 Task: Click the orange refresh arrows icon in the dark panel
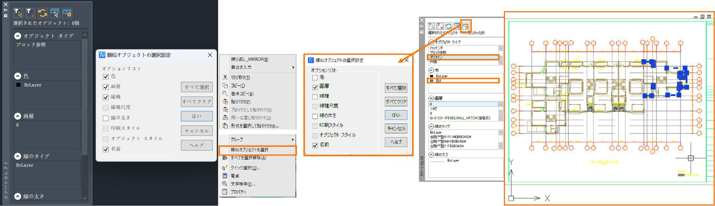click(42, 13)
